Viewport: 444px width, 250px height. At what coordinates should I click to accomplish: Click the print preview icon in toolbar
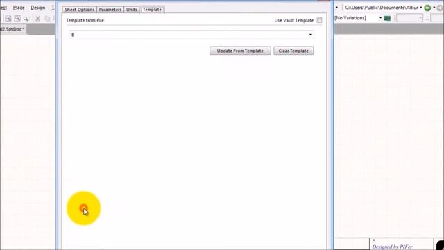point(17,19)
